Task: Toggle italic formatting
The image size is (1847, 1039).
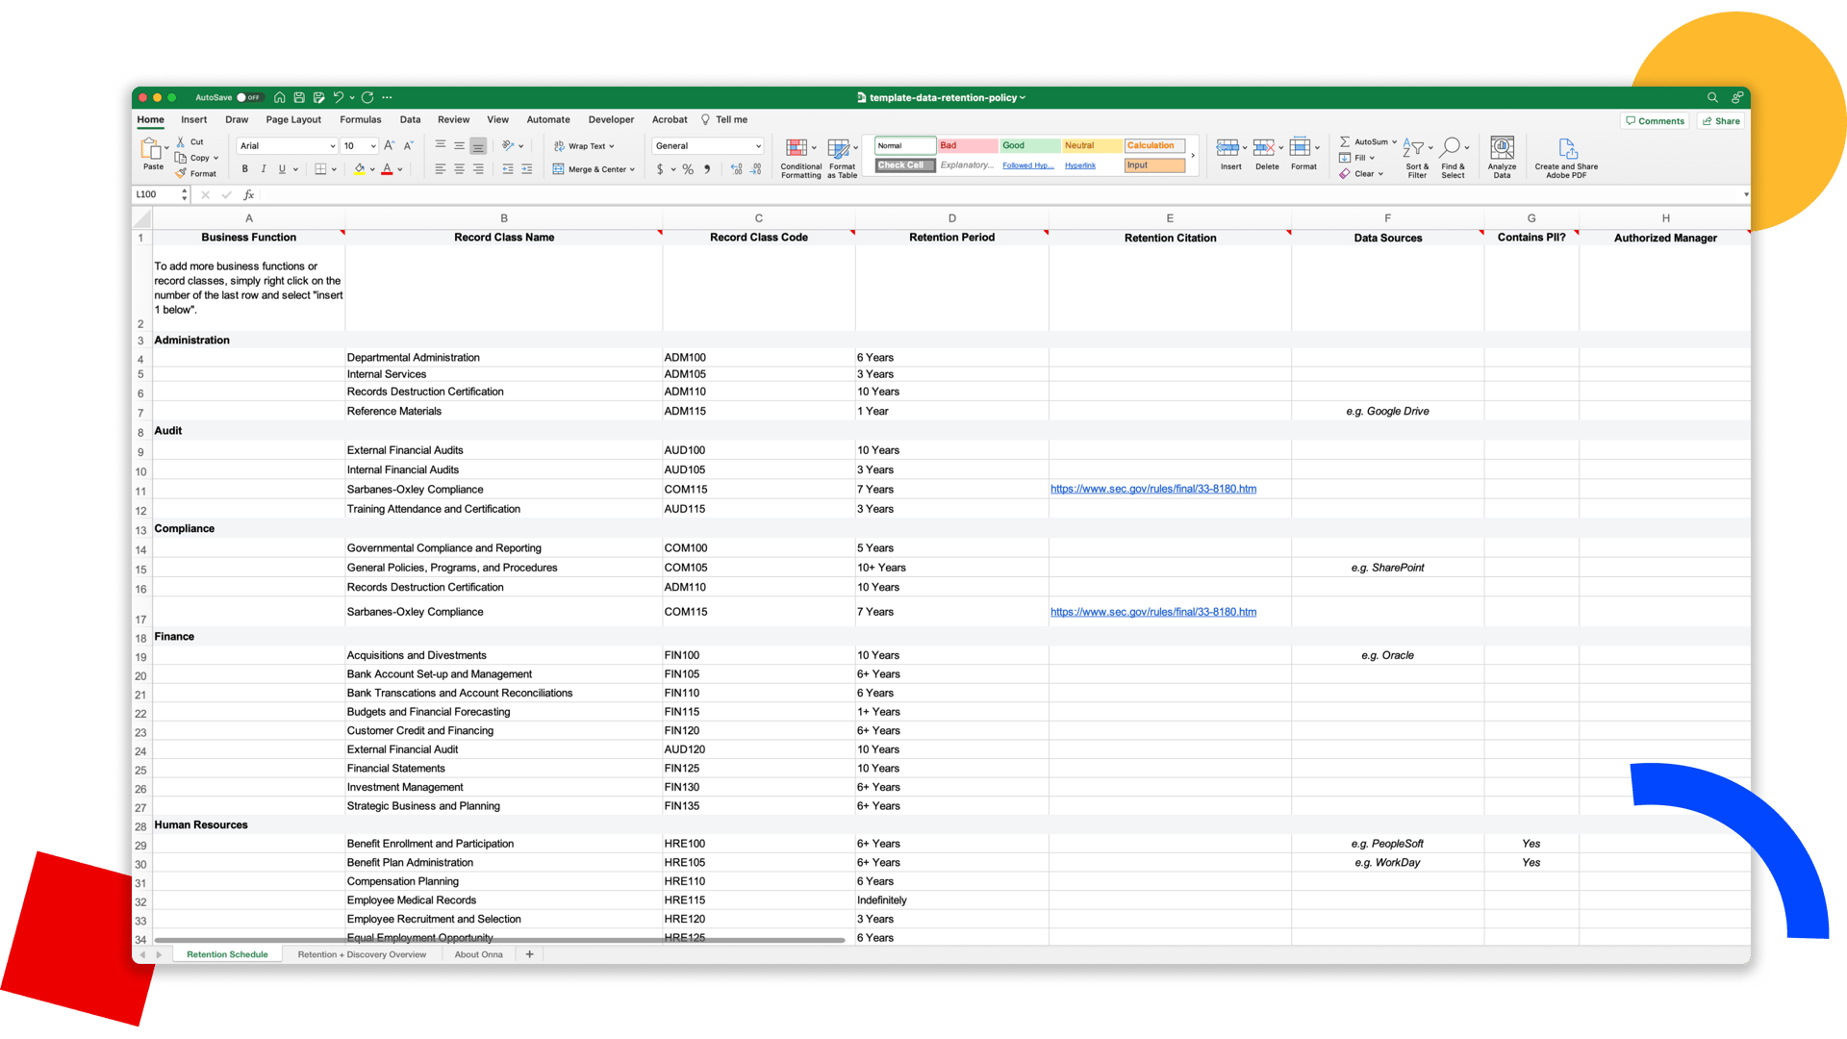Action: [264, 169]
